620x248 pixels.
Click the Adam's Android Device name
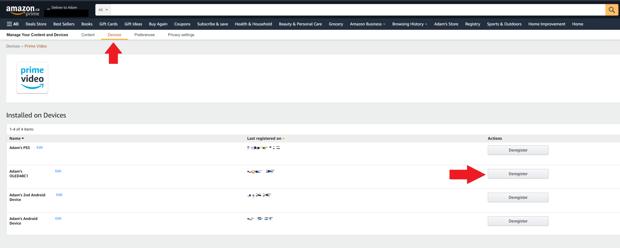click(24, 221)
